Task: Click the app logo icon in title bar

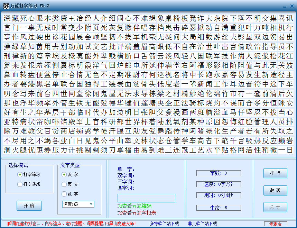Action: tap(6, 5)
